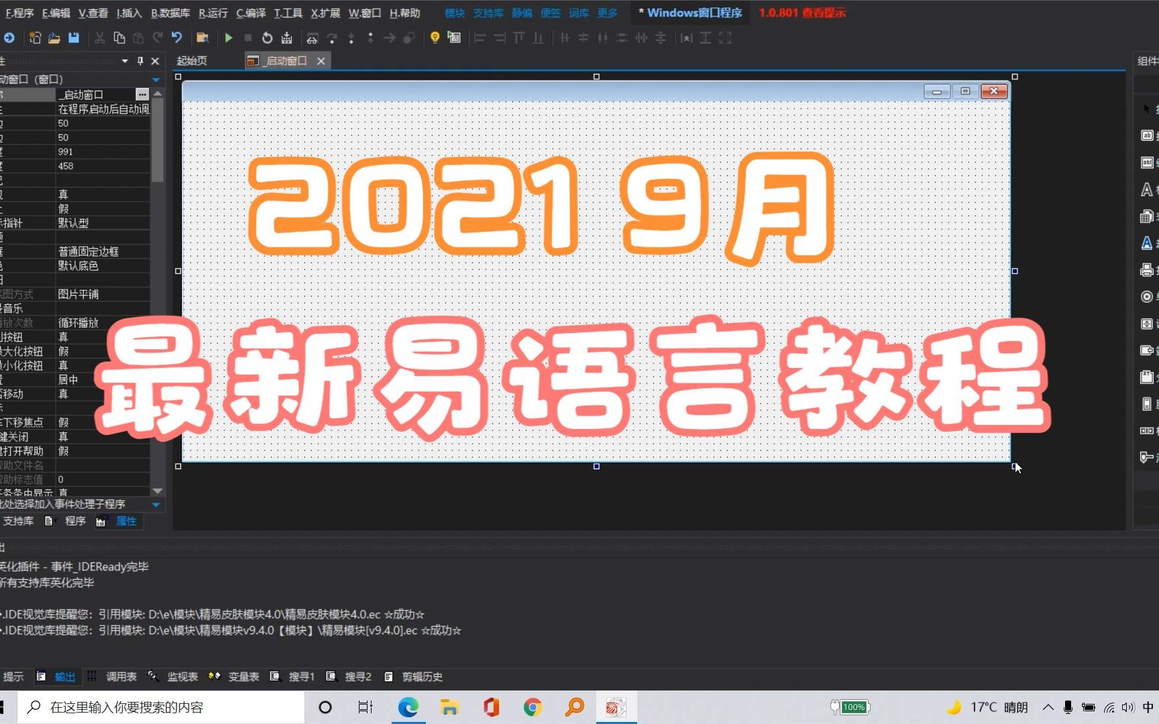This screenshot has width=1159, height=724.
Task: Click the compile/build toolbar icon next to restart
Action: click(287, 38)
